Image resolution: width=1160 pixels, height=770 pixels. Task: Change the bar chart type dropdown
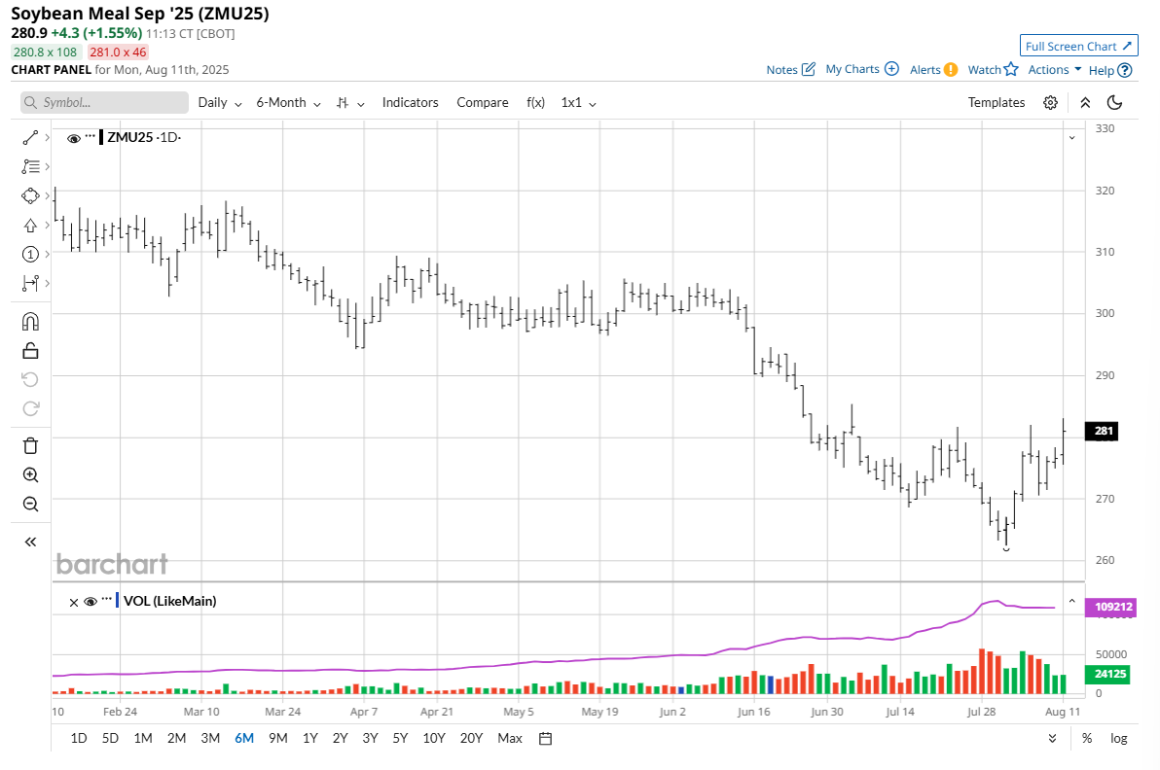tap(350, 103)
